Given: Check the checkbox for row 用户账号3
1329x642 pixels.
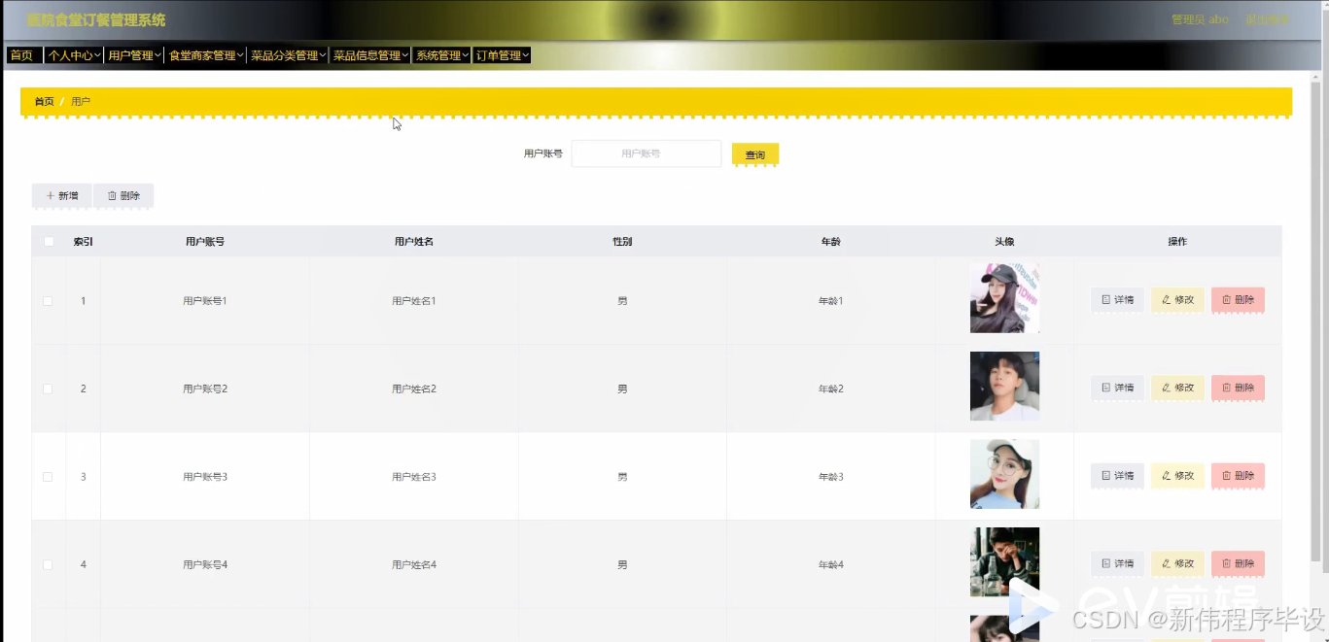Looking at the screenshot, I should click(48, 477).
